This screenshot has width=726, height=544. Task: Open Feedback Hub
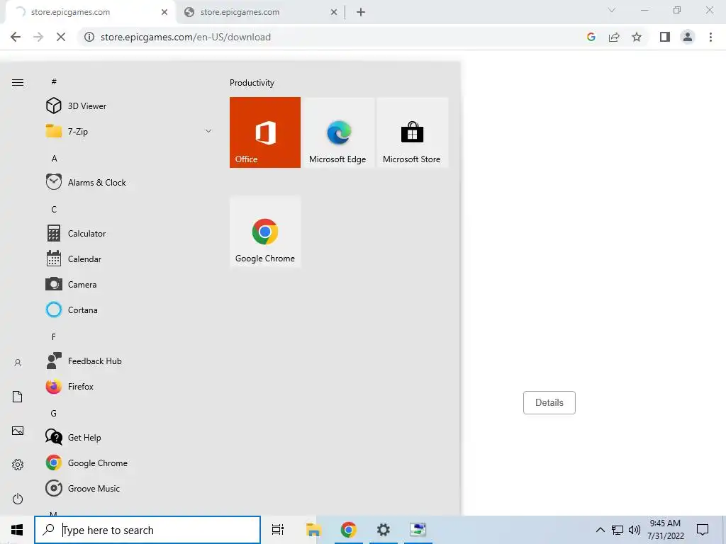click(x=130, y=361)
